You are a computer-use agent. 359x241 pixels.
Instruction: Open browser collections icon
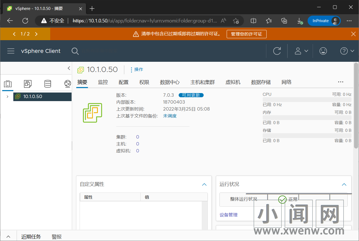click(x=284, y=21)
